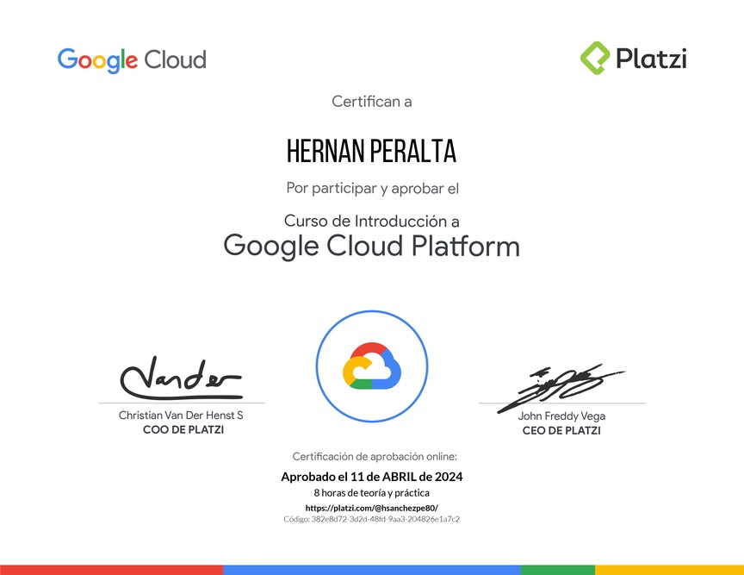Select 'Aprobado el 11 de ABRIL de 2024'
The image size is (744, 575).
[371, 477]
